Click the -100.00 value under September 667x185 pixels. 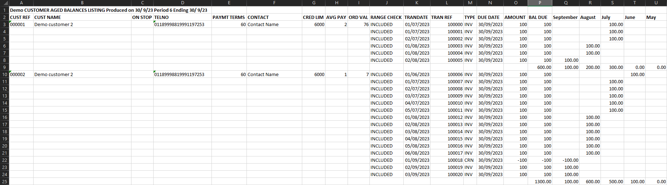click(x=570, y=160)
